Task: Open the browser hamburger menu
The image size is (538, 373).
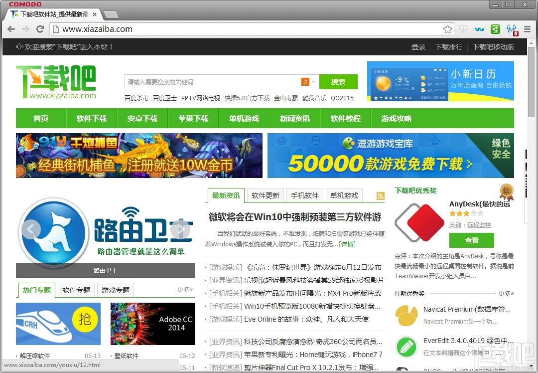Action: 528,29
